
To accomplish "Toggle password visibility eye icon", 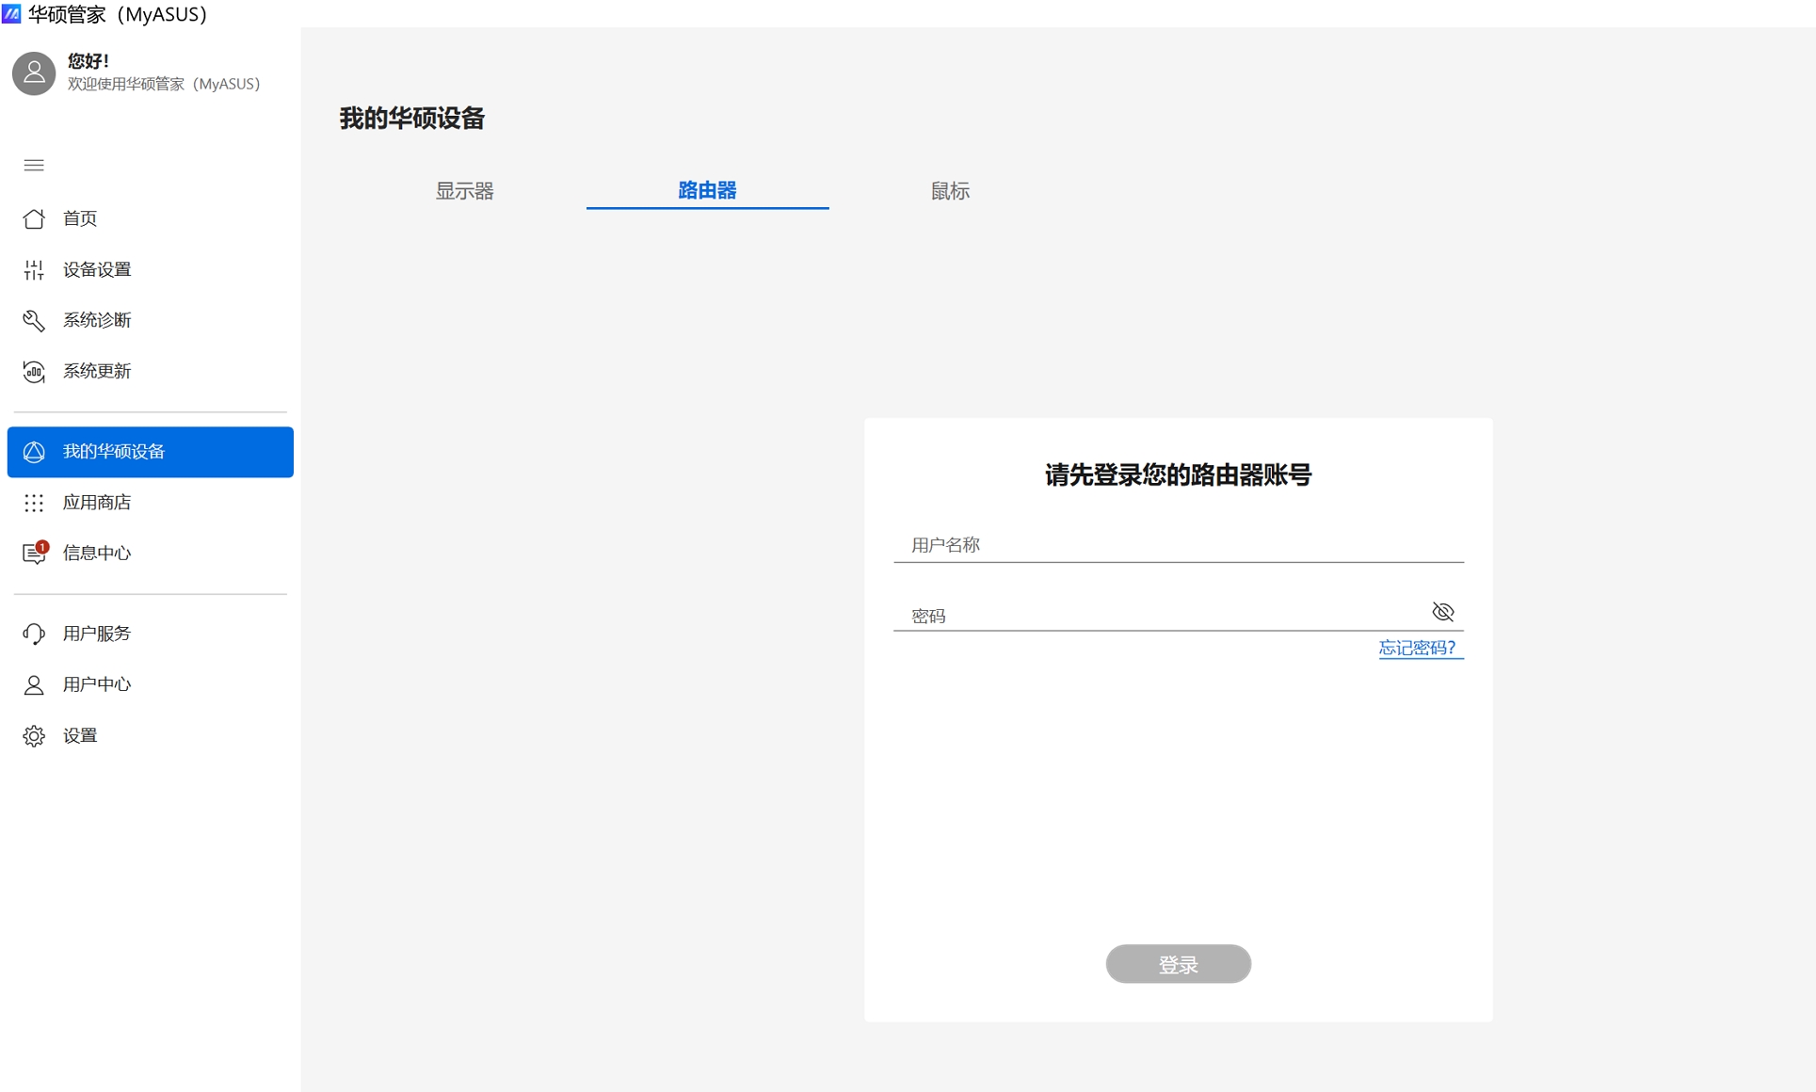I will 1442,612.
